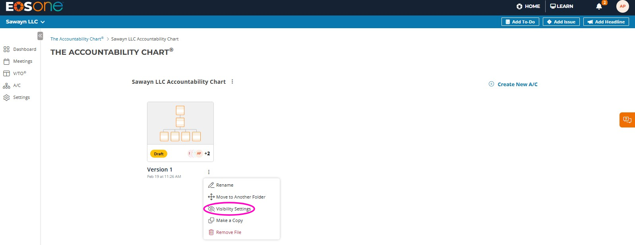Open A/C in sidebar
Viewport: 635px width, 245px height.
12,85
